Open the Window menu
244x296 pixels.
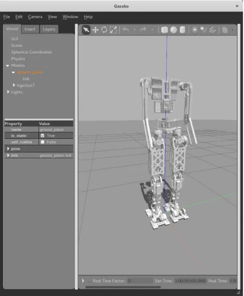click(x=70, y=17)
